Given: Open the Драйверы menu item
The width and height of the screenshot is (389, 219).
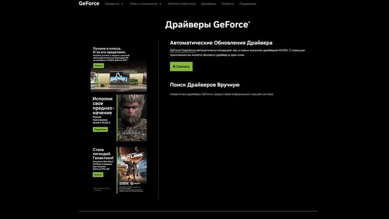Looking at the screenshot, I should [209, 4].
